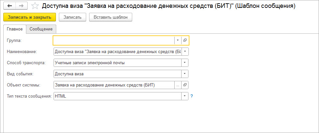
Task: Click the forward navigation arrow
Action: tap(21, 6)
